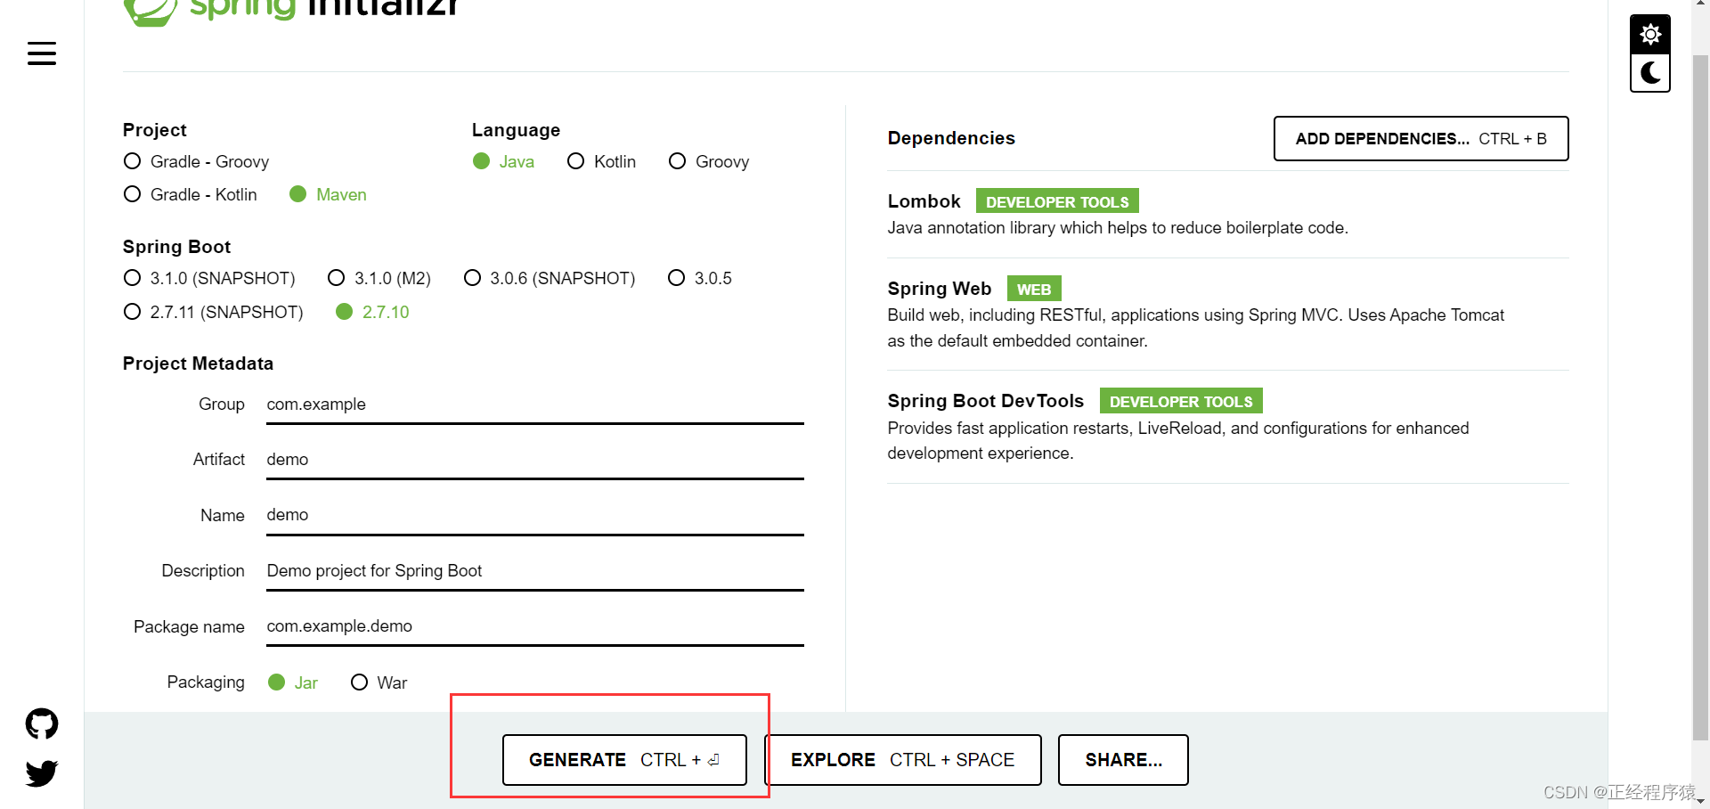Select Gradle - Kotlin project
1710x809 pixels.
coord(191,194)
